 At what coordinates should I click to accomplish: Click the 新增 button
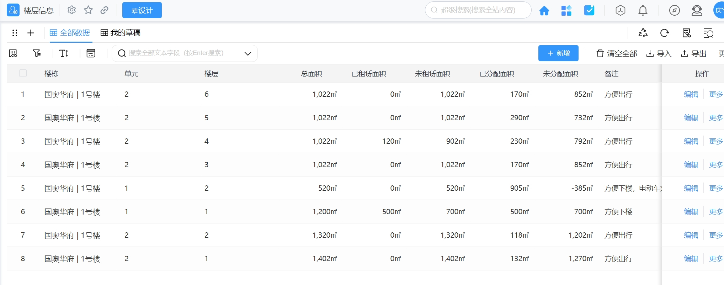tap(558, 53)
